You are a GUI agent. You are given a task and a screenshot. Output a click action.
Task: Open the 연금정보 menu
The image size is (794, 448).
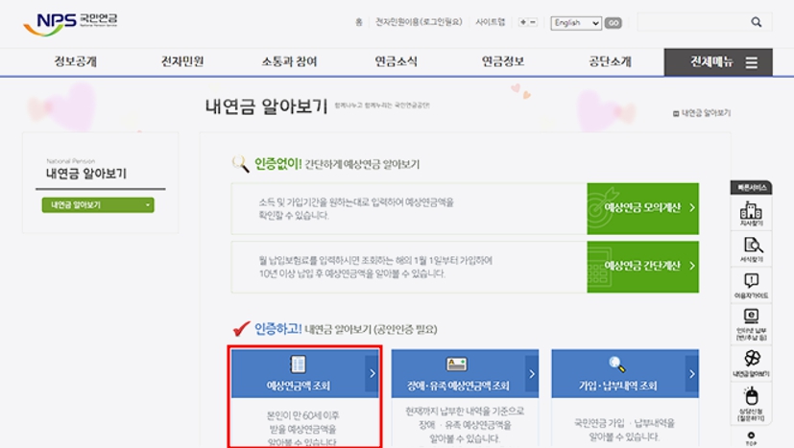coord(503,61)
